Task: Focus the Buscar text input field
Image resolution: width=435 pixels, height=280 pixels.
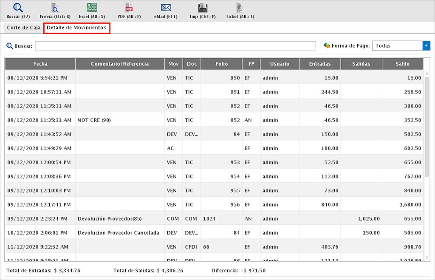Action: pos(175,46)
